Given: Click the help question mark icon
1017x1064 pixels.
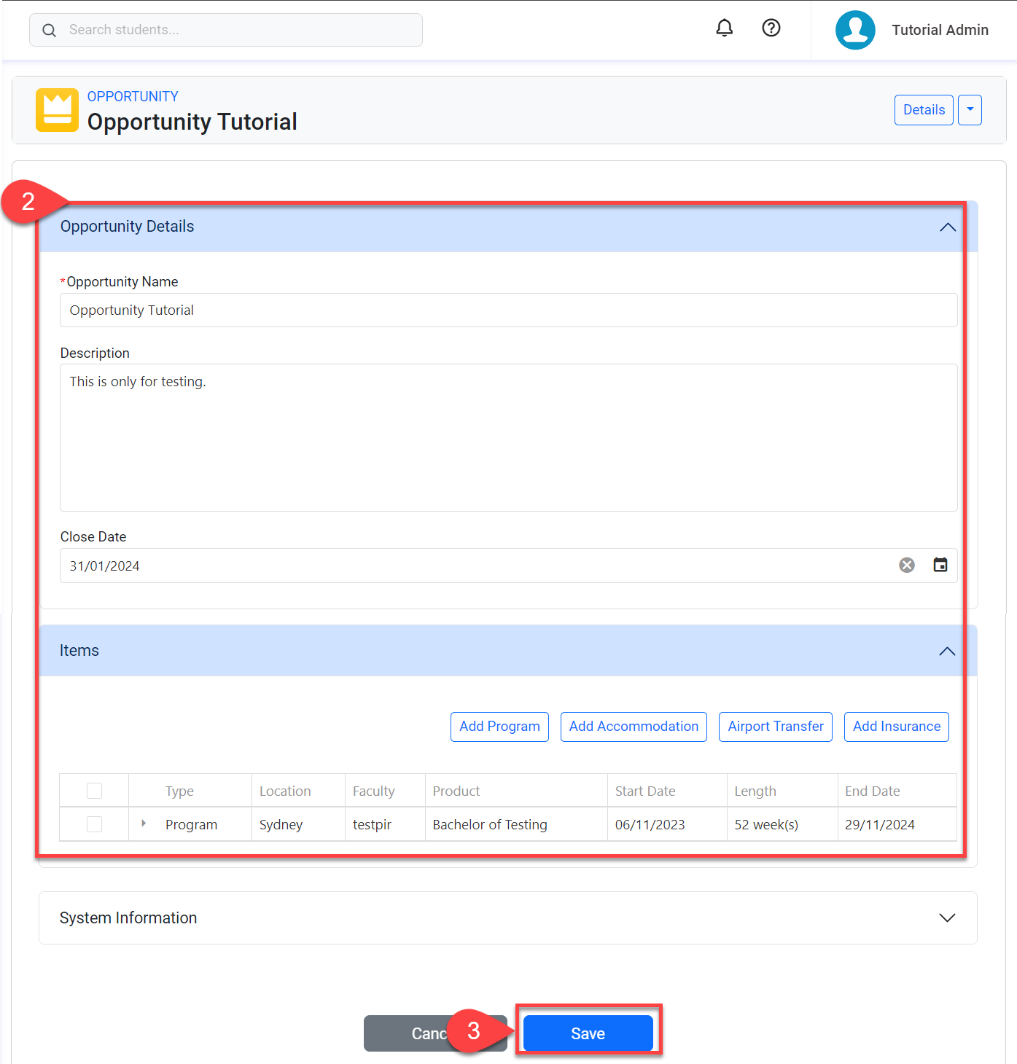Looking at the screenshot, I should [771, 28].
